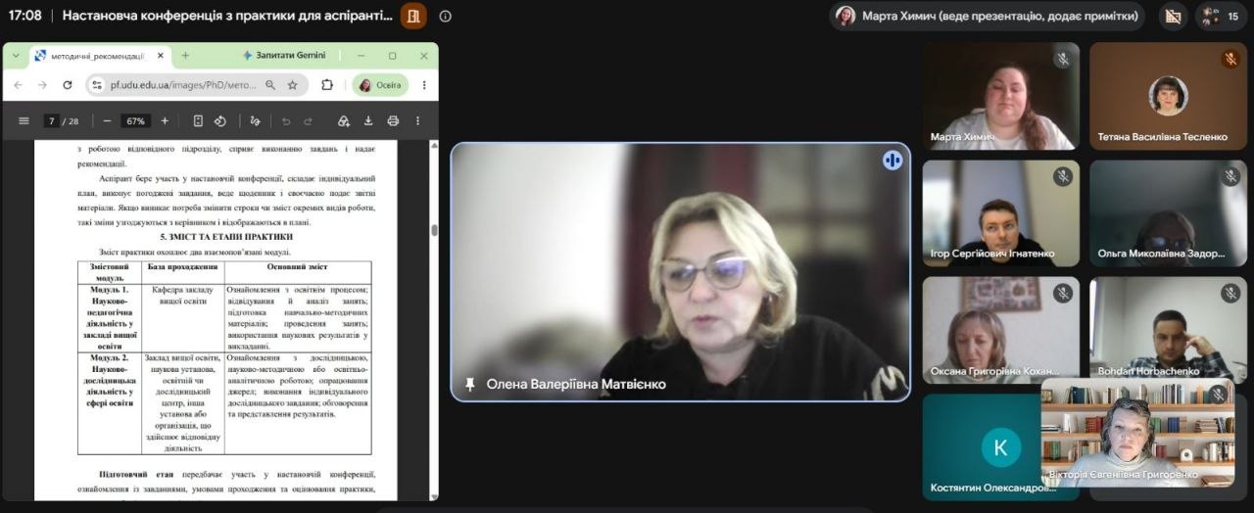Select Оксана Григорівна Кохан video tile
This screenshot has height=513, width=1254.
point(1001,329)
